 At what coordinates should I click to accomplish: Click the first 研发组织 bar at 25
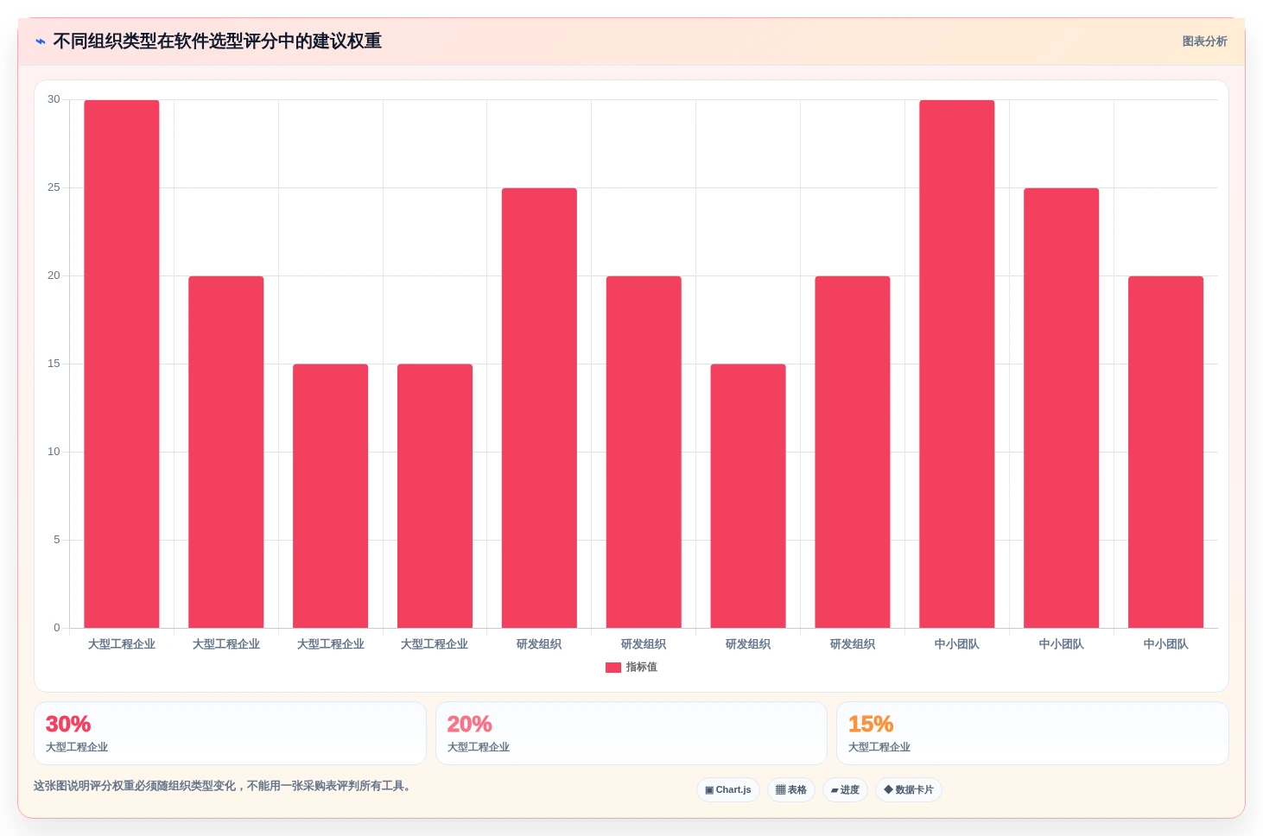539,408
